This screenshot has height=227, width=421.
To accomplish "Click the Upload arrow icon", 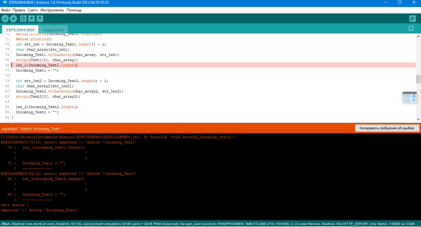I will 13,19.
